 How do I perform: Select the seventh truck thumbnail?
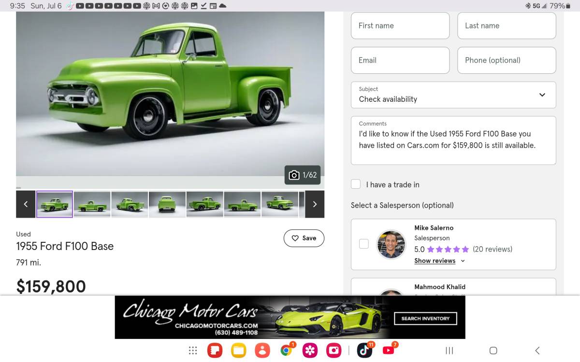coord(279,204)
